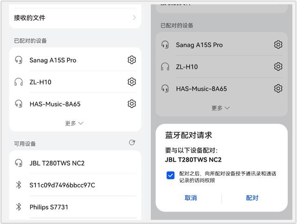Viewport: 297px width, 224px height.
Task: Open 接收的文件 received files entry
Action: click(x=75, y=18)
